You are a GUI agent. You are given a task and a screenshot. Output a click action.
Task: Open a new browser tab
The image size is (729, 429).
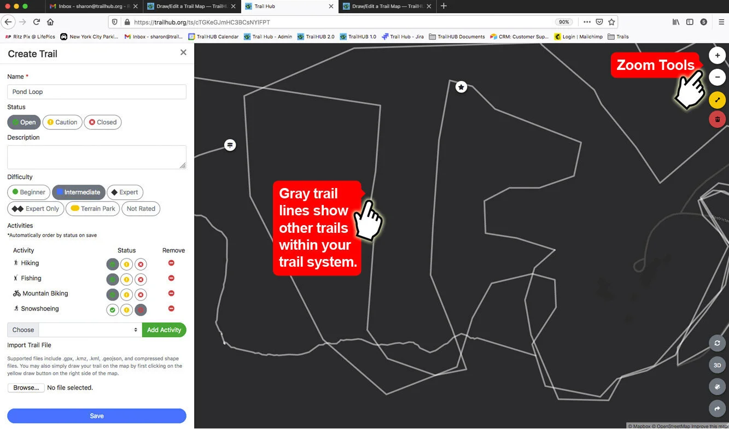point(444,6)
